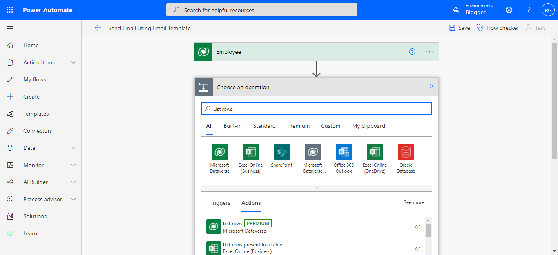
Task: Select the Excel Online (Business) connector
Action: [x=251, y=158]
